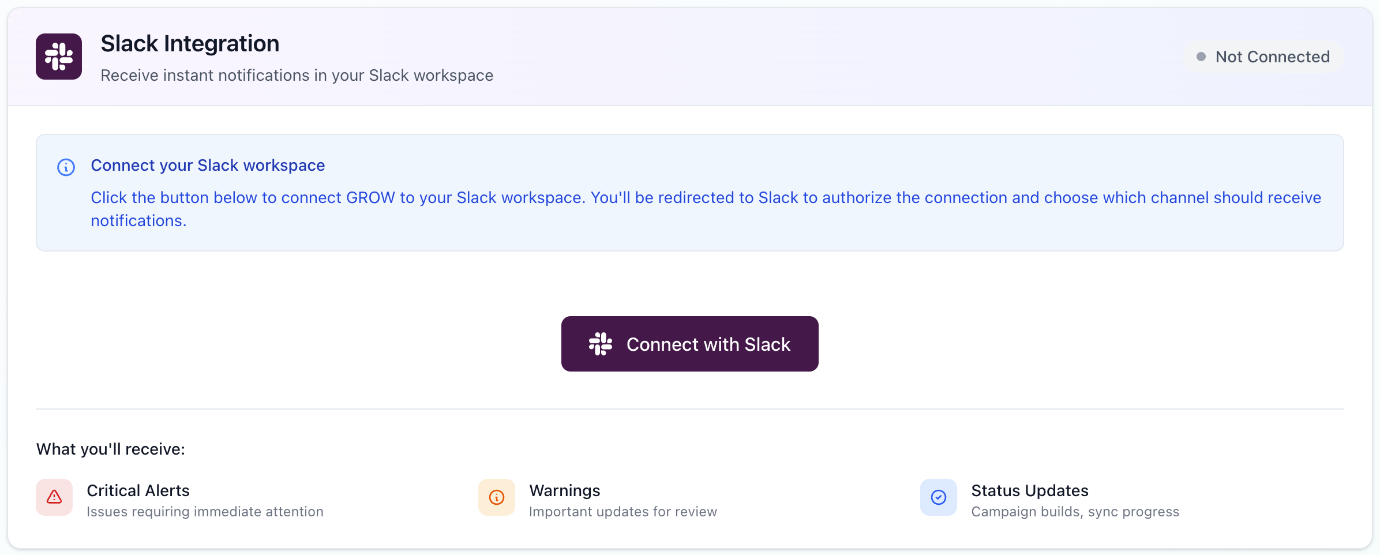Click the info icon in the blue banner
Viewport: 1380px width, 555px height.
66,167
